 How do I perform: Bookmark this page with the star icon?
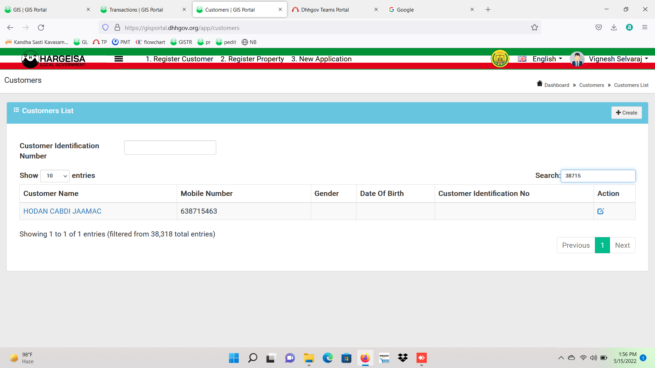tap(534, 28)
